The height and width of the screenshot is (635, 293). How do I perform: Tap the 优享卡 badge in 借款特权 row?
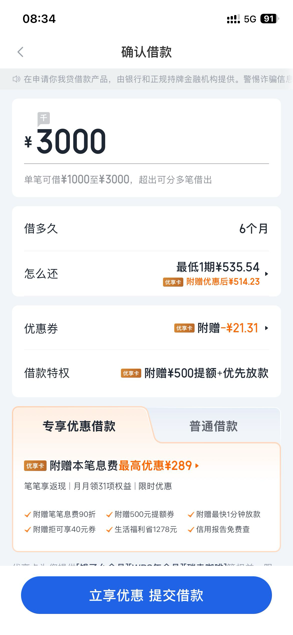[131, 373]
